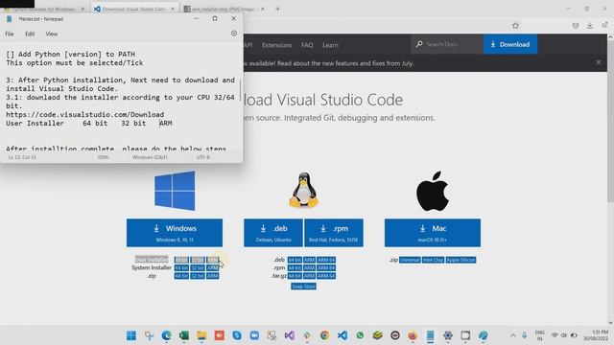Open browser downloads icon in toolbar
This screenshot has width=614, height=345.
coord(590,26)
